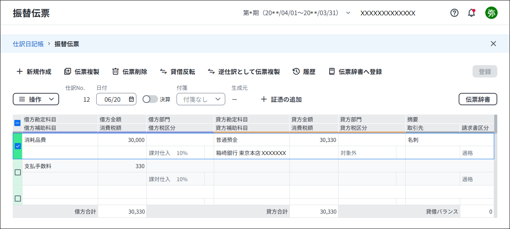This screenshot has height=229, width=510.
Task: Open the notifications bell icon
Action: point(471,13)
